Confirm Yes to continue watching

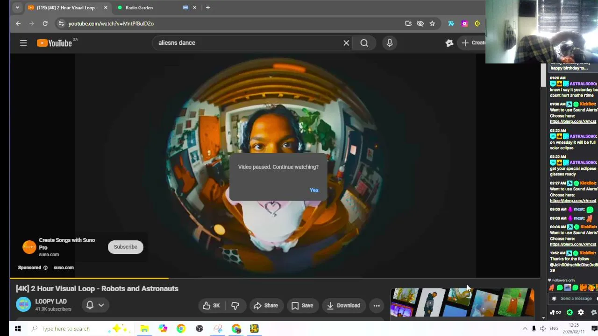[x=314, y=190]
